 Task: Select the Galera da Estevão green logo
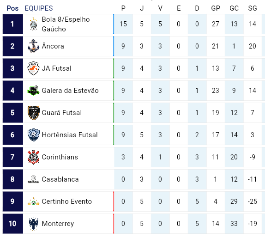click(33, 91)
